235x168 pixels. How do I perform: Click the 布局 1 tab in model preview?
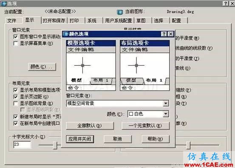point(101,81)
